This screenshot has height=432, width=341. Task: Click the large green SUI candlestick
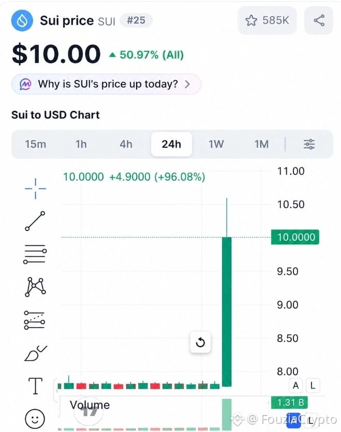point(227,311)
